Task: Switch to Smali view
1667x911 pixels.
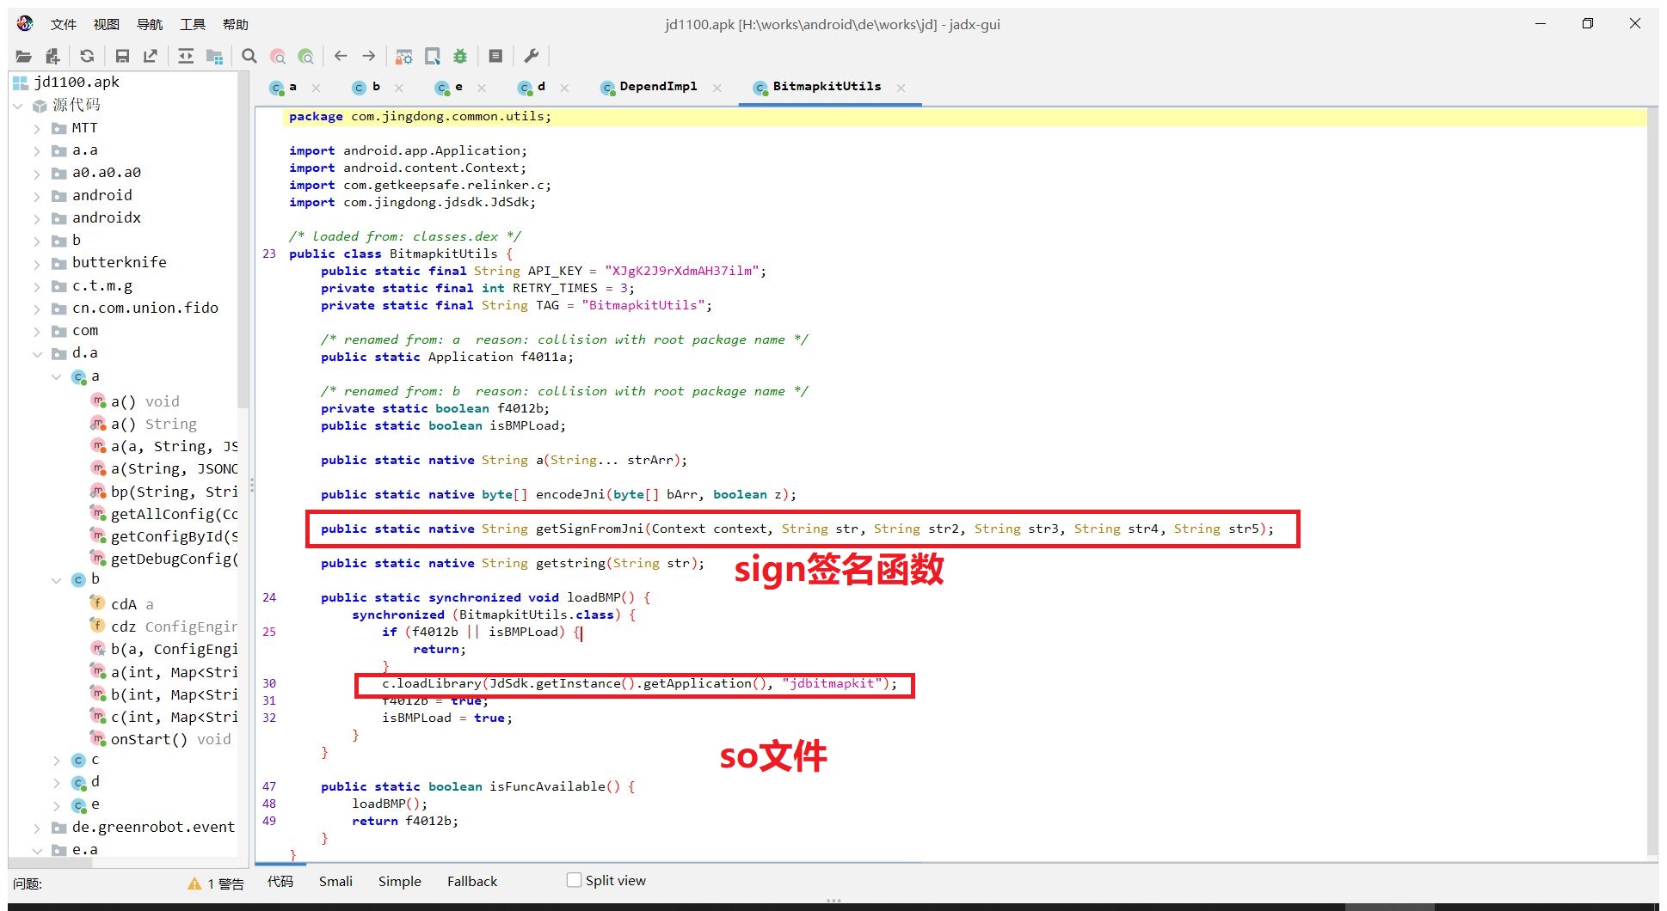Action: [335, 881]
